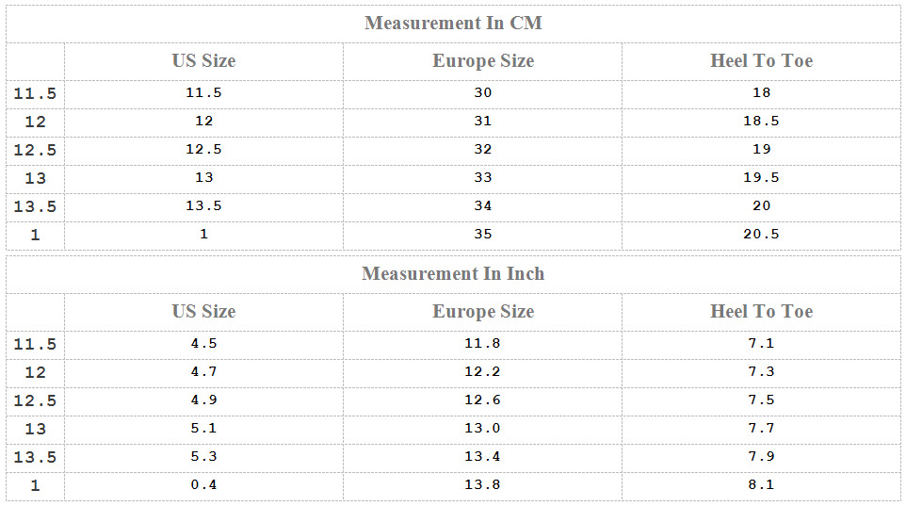The image size is (906, 506).
Task: Select Heel To Toe header in CM table
Action: pos(762,60)
